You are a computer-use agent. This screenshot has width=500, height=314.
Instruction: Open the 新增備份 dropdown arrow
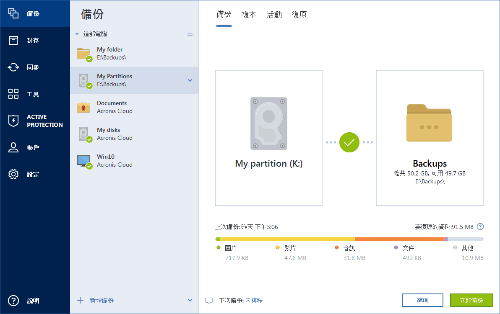click(190, 300)
